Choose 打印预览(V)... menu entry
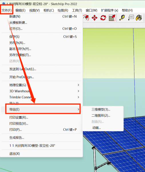The image size is (145, 172). coord(41,124)
